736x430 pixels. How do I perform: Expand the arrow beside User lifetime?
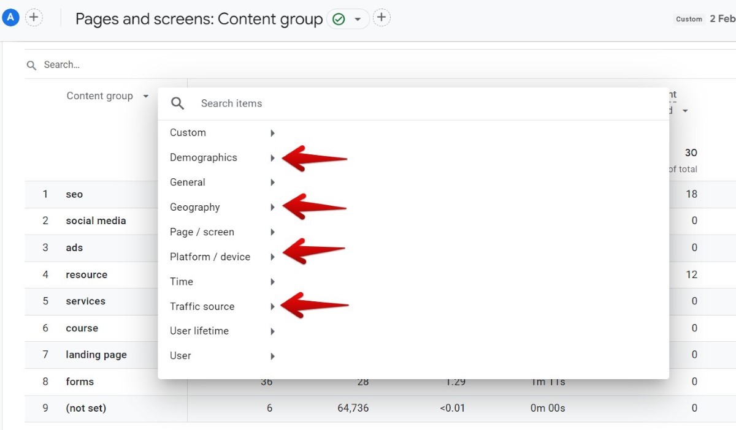(x=272, y=331)
